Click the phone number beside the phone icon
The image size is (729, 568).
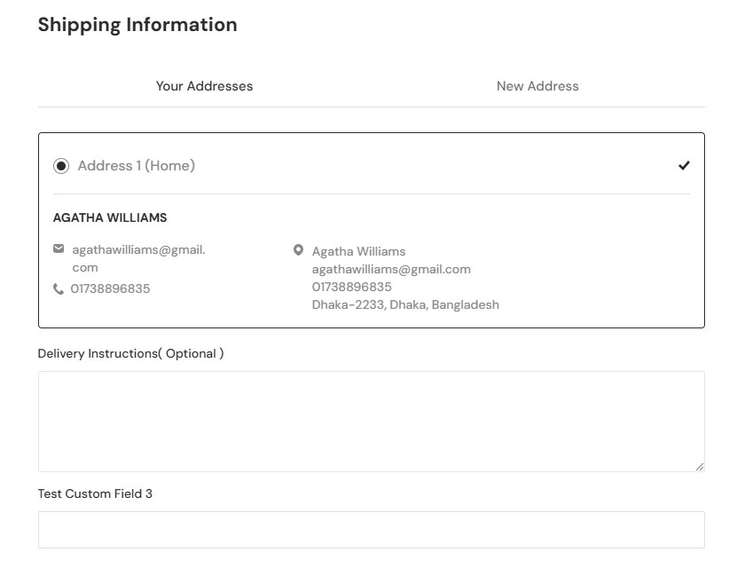(x=111, y=288)
